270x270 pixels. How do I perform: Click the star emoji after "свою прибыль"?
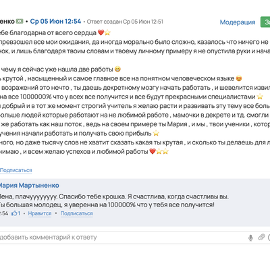pyautogui.click(x=156, y=133)
